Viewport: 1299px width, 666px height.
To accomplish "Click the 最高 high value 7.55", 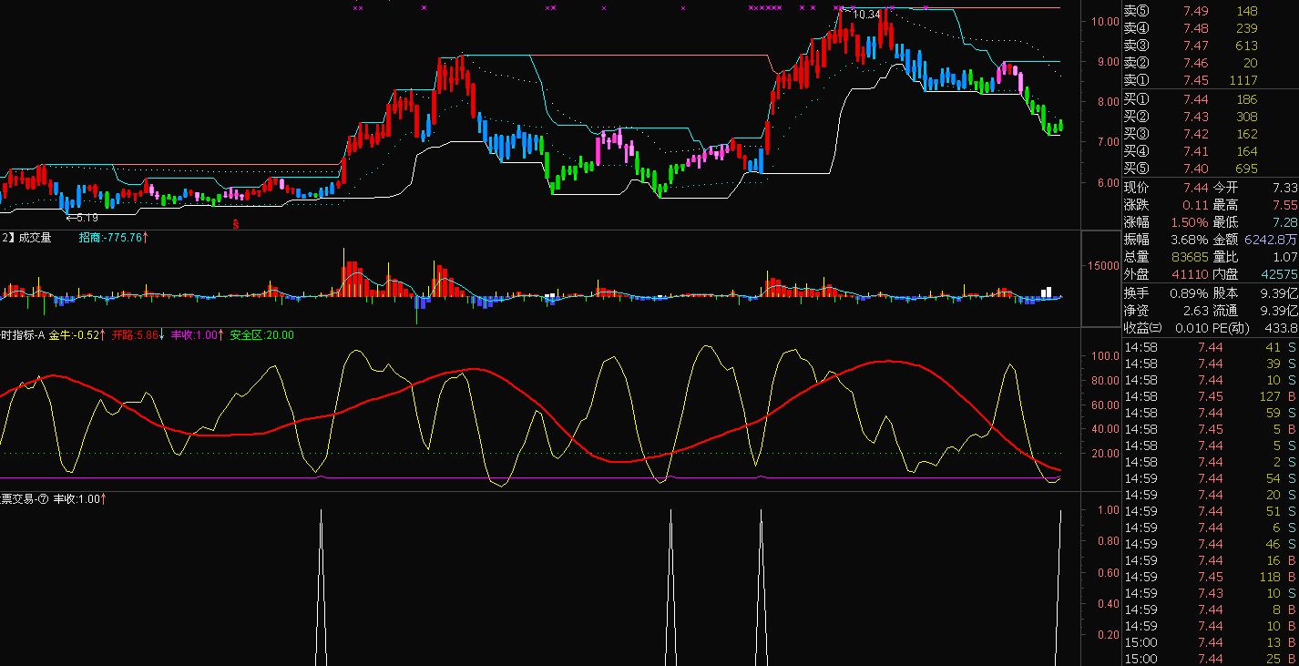I will tap(1284, 204).
